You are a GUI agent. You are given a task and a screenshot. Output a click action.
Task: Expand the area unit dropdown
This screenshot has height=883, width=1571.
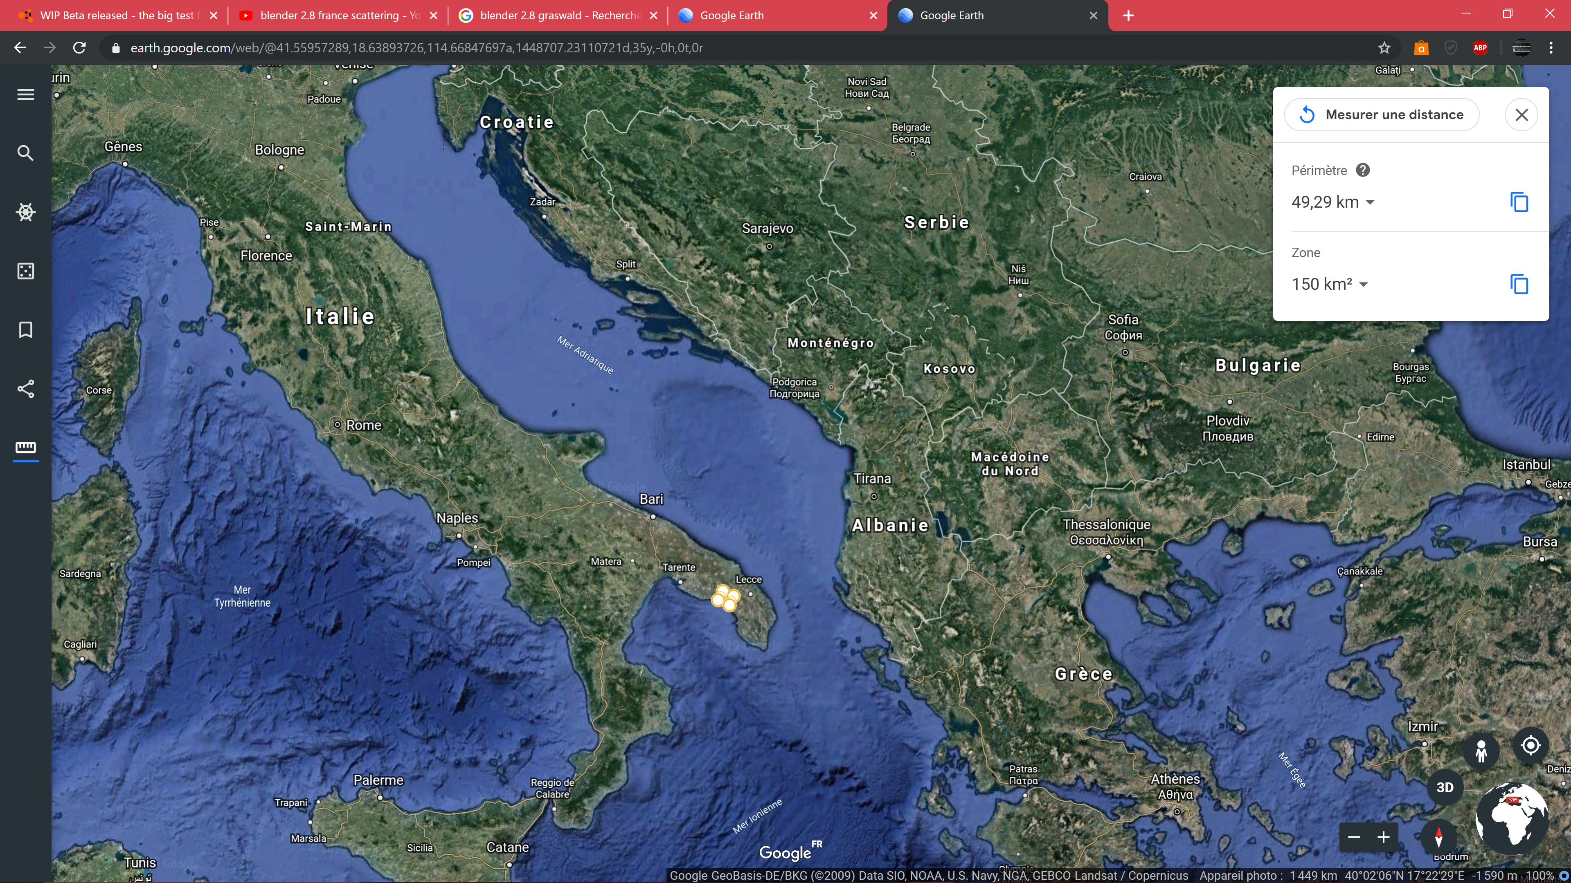[1364, 285]
